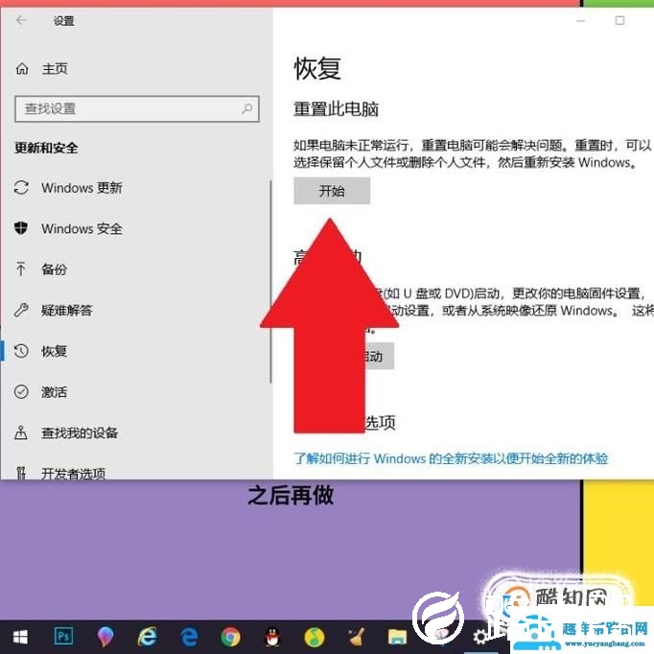Viewport: 654px width, 654px height.
Task: Open green music app on taskbar
Action: [x=315, y=638]
